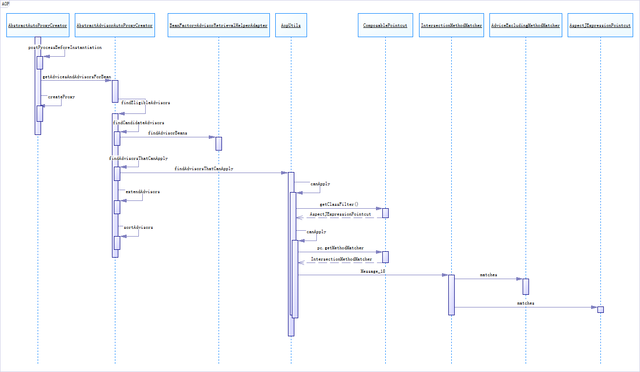The width and height of the screenshot is (640, 372).
Task: Click the canApply label above getClassFilter()
Action: 320,184
